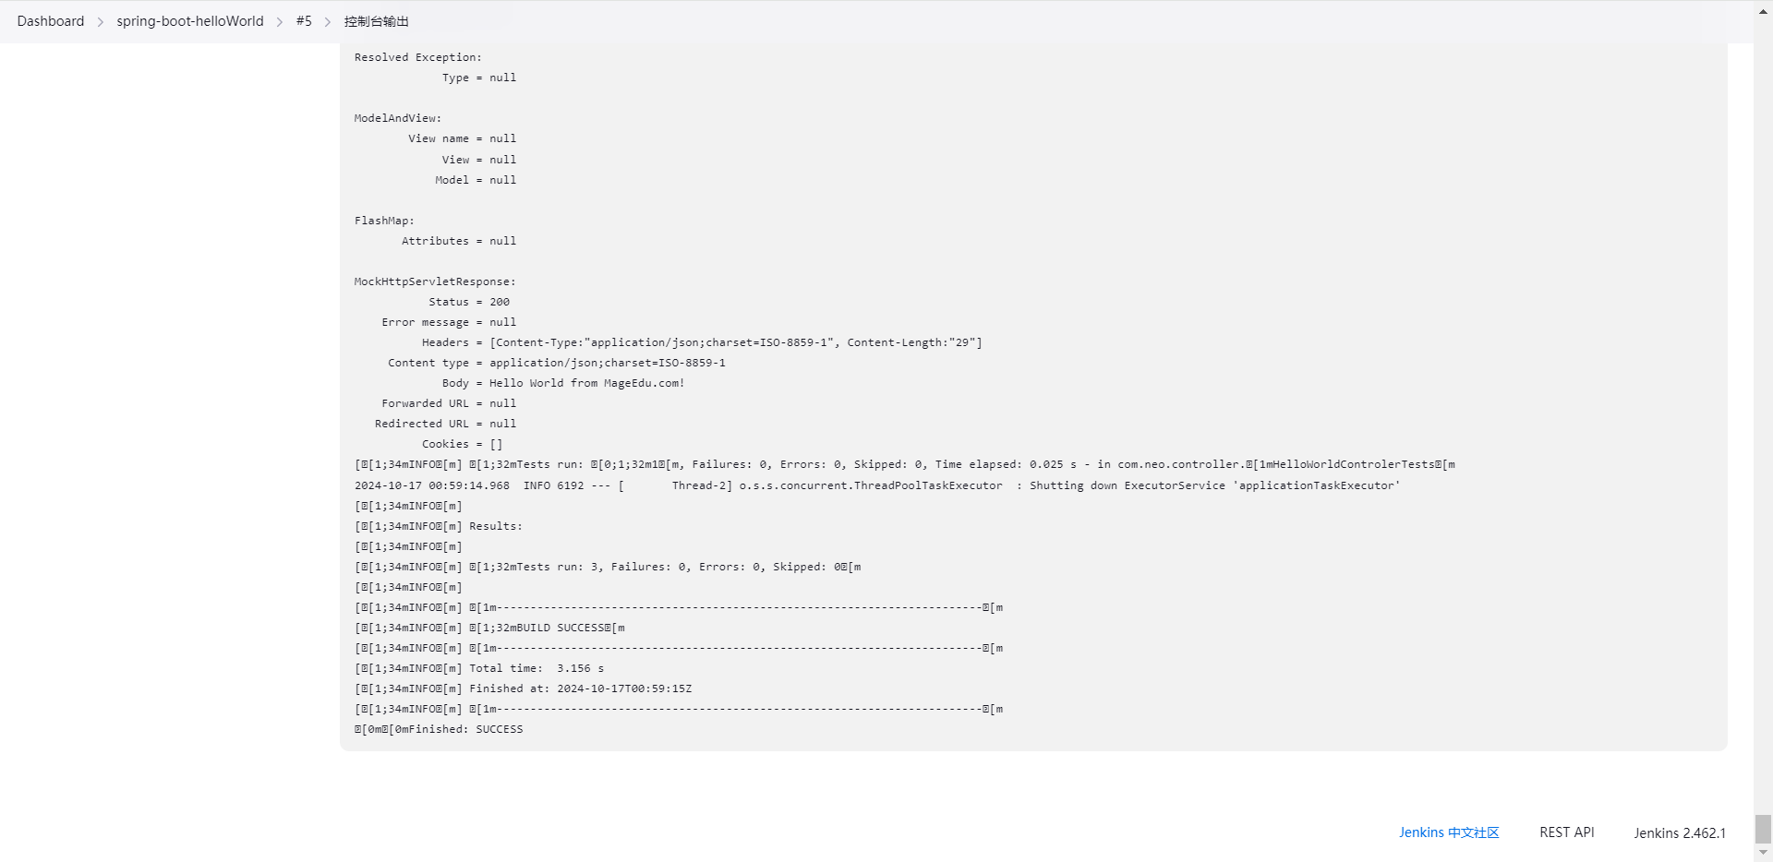Click the 'Cookies = []' line
The height and width of the screenshot is (862, 1773).
[462, 444]
